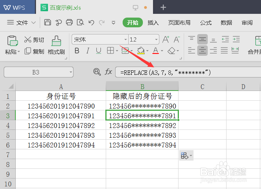Open the Name Box dropdown showing B3
The width and height of the screenshot is (261, 189).
coord(71,72)
